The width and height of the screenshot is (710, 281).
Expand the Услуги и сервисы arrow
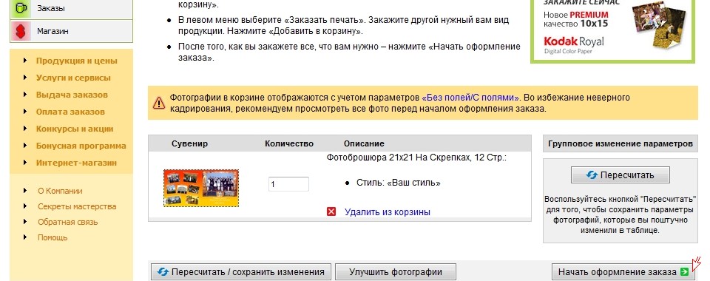click(25, 78)
